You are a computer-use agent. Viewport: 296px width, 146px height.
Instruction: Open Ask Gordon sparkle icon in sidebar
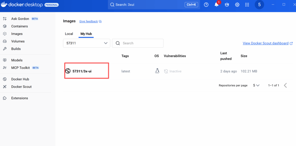(5, 19)
